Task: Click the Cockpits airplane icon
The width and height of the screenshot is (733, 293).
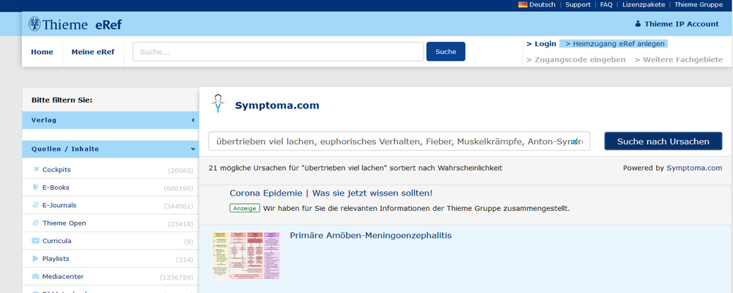Action: point(36,170)
